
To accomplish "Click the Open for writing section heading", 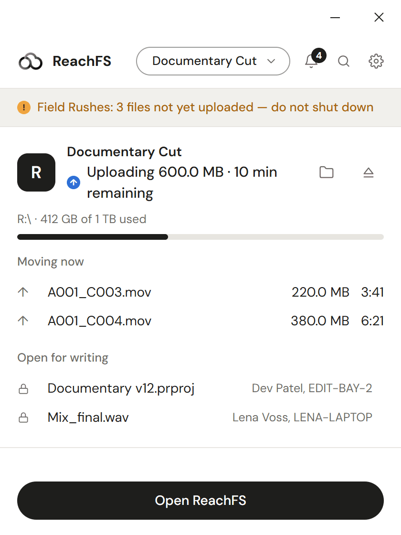I will tap(63, 358).
